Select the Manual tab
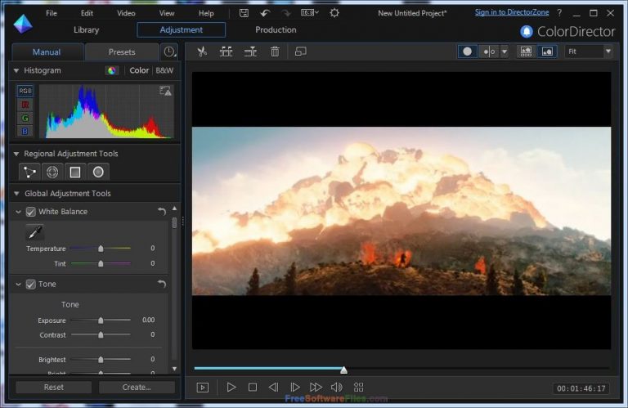628x408 pixels. [47, 52]
